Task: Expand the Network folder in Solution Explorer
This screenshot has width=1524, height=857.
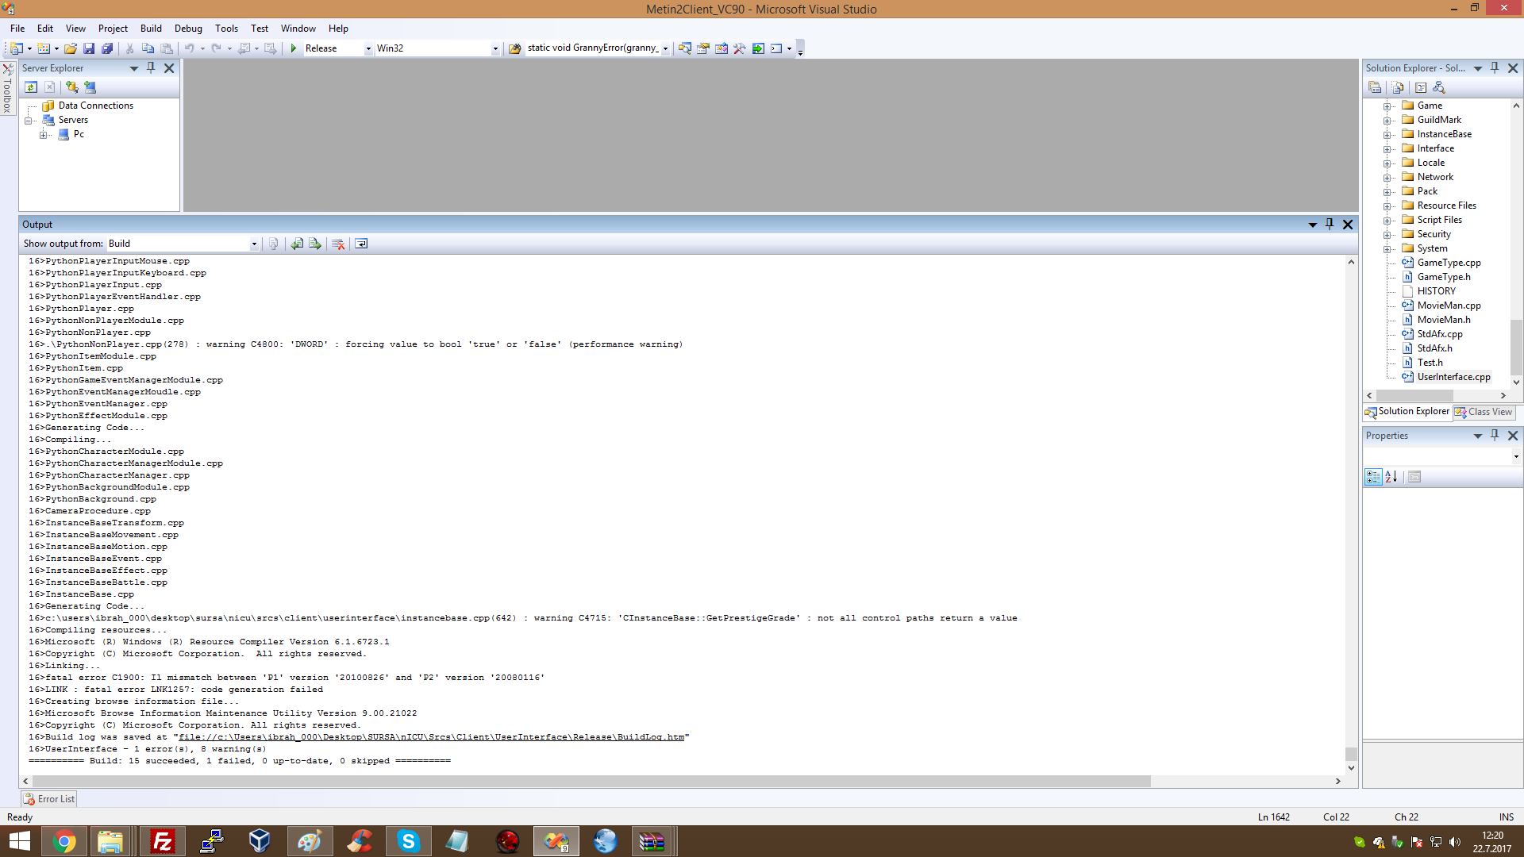Action: click(x=1387, y=178)
